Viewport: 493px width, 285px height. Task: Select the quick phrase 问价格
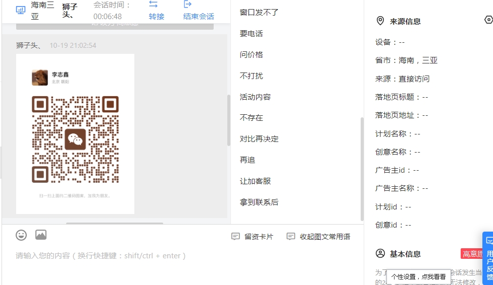251,54
